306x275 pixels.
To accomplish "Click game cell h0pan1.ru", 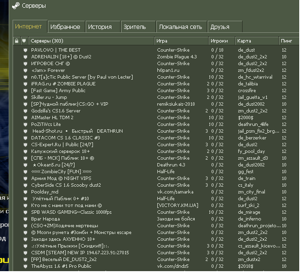I will pyautogui.click(x=168, y=70).
